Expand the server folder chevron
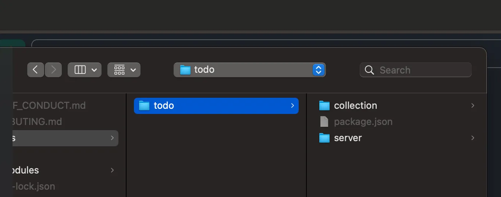501x197 pixels. point(473,138)
